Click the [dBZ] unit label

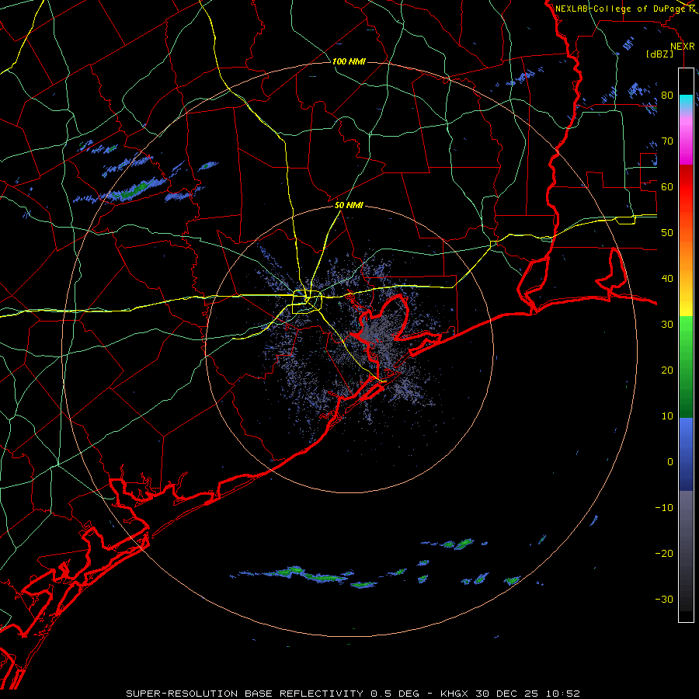point(659,54)
